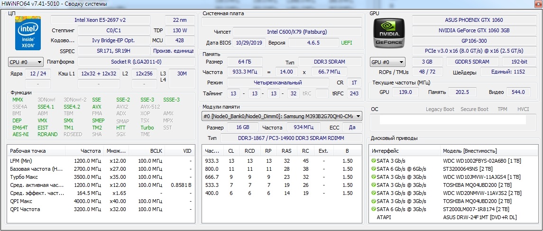The image size is (543, 231).
Task: Click the RDRAND feature flag
Action: (47, 134)
